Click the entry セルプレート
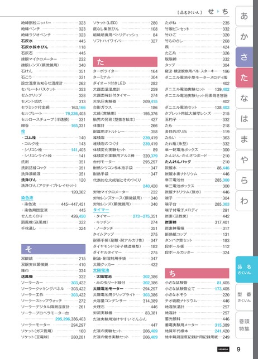This screenshot has height=359, width=258. coord(31,113)
